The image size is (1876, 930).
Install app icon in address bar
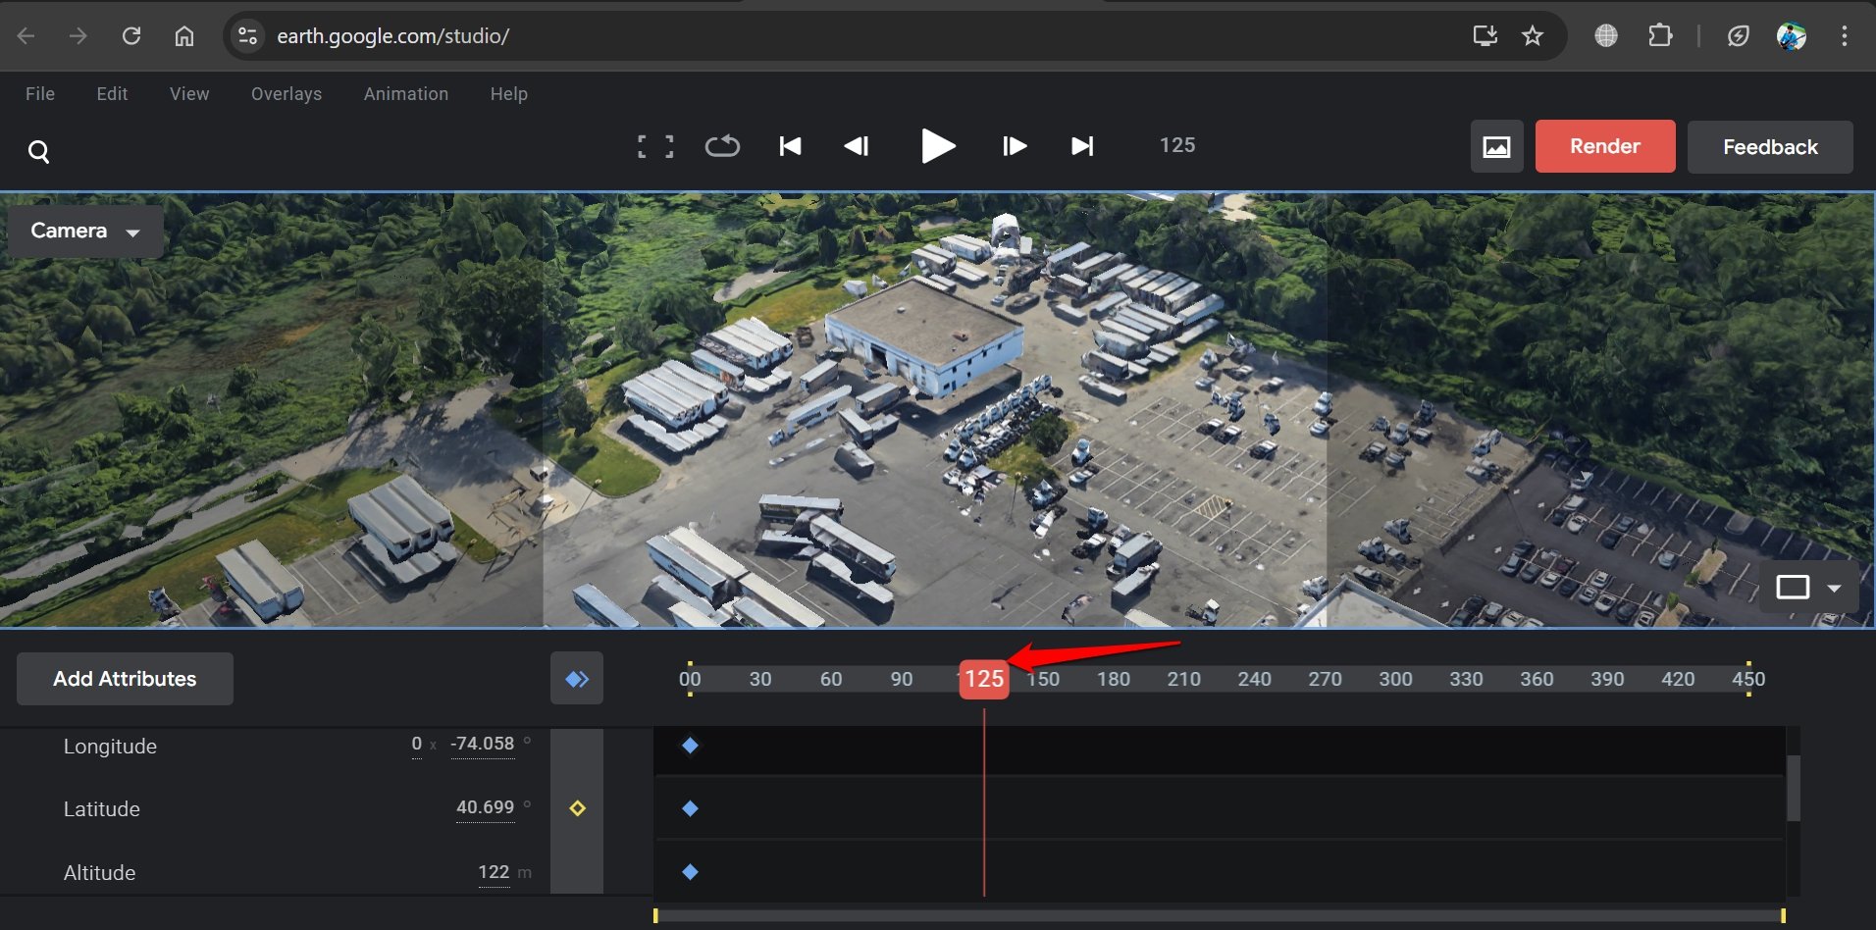[x=1485, y=36]
